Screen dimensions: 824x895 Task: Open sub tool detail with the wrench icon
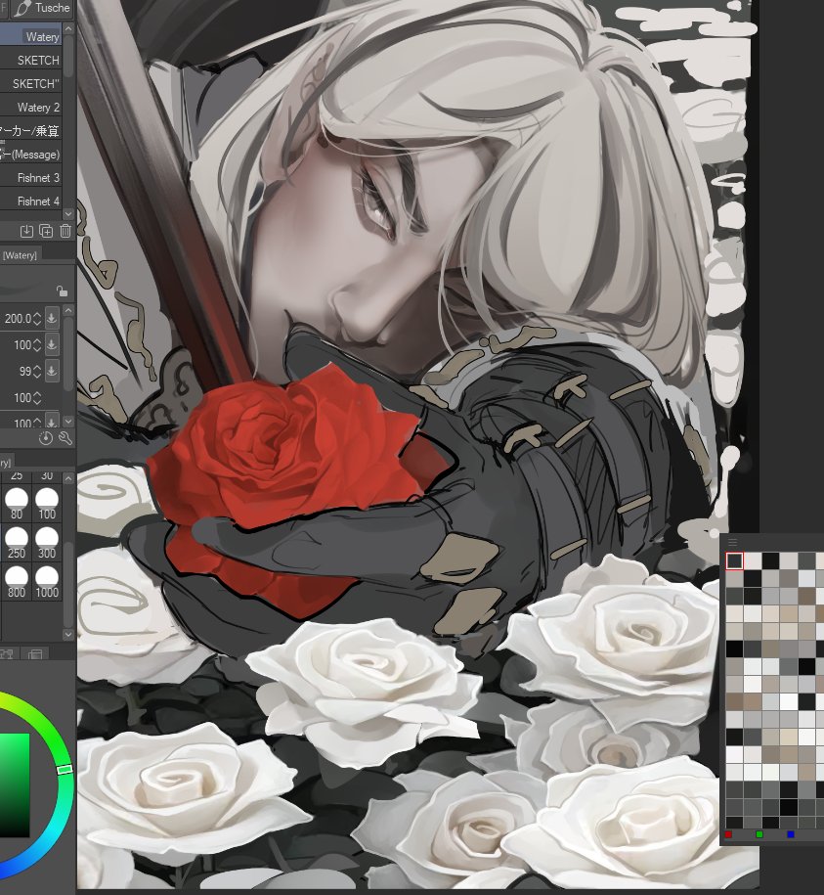tap(64, 438)
